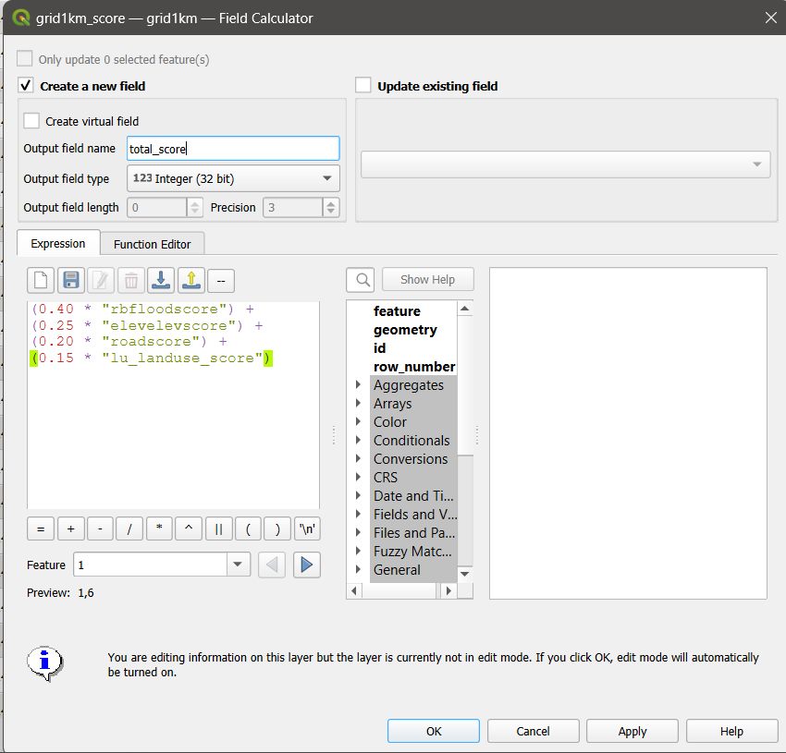
Task: Expand the Conditionals function group
Action: point(358,441)
